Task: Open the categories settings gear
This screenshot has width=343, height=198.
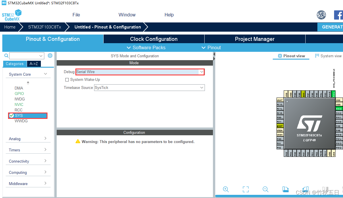Action: pos(50,56)
